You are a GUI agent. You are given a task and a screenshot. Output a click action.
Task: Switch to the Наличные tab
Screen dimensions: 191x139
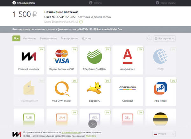[x=29, y=39]
